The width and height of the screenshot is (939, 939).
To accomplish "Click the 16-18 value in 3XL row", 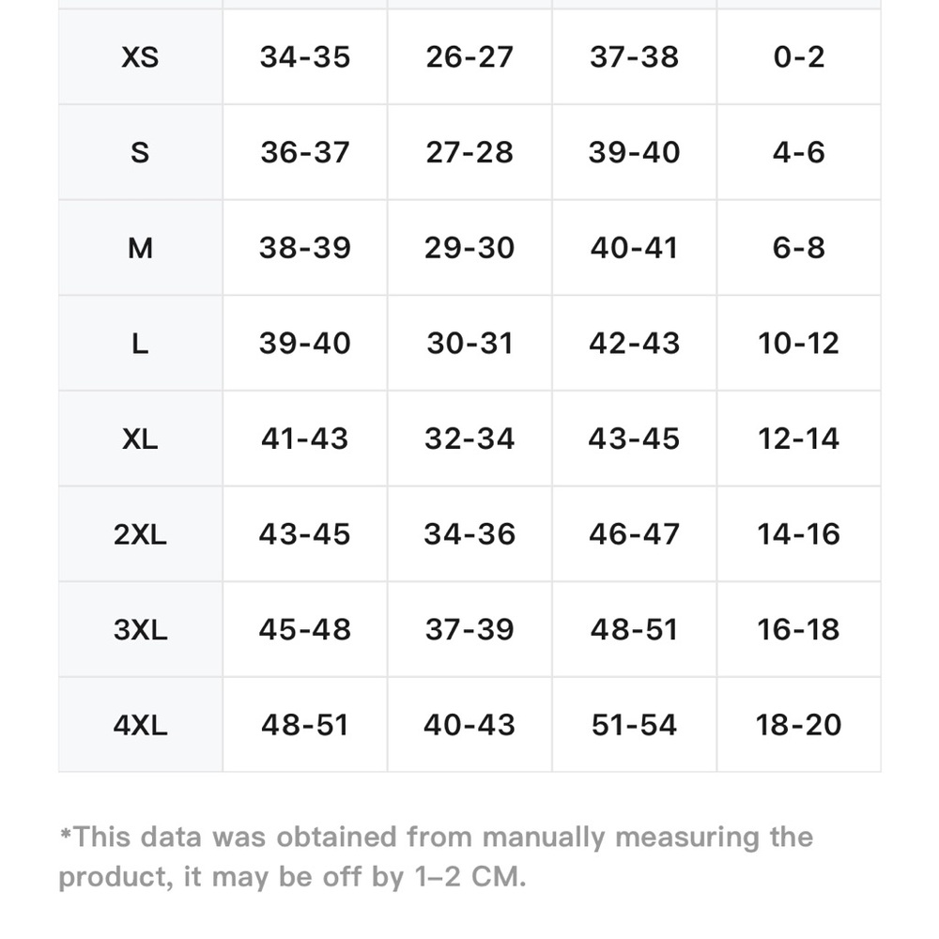I will point(799,629).
